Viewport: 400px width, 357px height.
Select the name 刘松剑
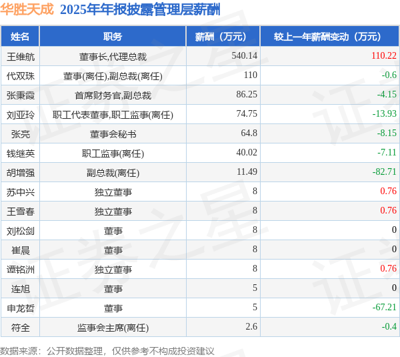21,231
